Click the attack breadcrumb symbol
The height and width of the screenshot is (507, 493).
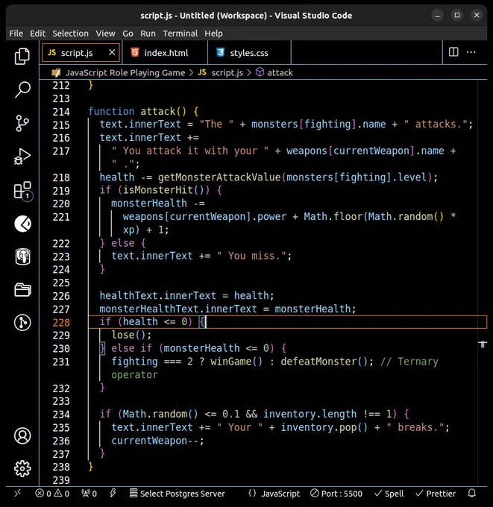click(280, 72)
